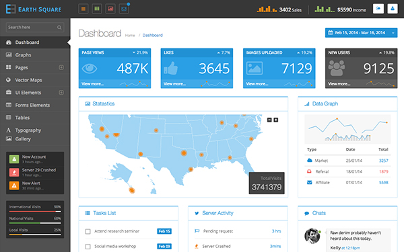The height and width of the screenshot is (252, 404).
Task: Click the Local Visits progress bar
Action: [x=35, y=235]
